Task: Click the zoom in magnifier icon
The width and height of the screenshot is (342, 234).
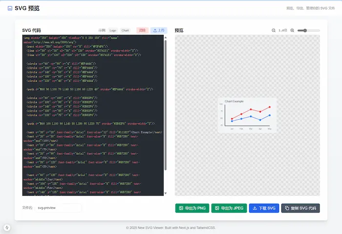Action: 292,30
